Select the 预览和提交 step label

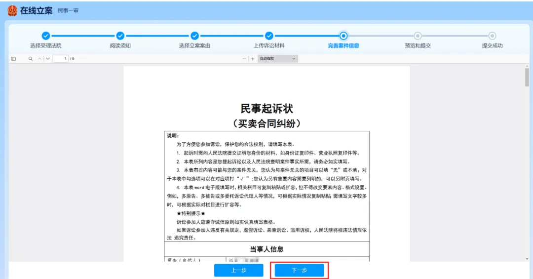tap(418, 45)
